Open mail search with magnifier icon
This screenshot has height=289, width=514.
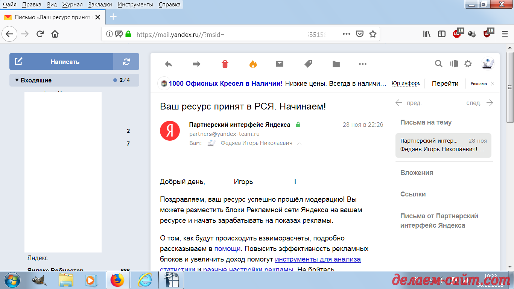coord(438,64)
